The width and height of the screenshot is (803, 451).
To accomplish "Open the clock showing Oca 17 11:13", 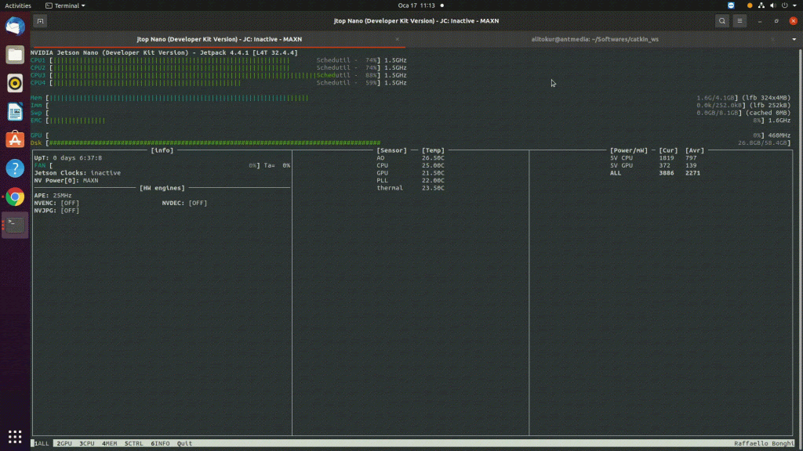I will click(416, 5).
